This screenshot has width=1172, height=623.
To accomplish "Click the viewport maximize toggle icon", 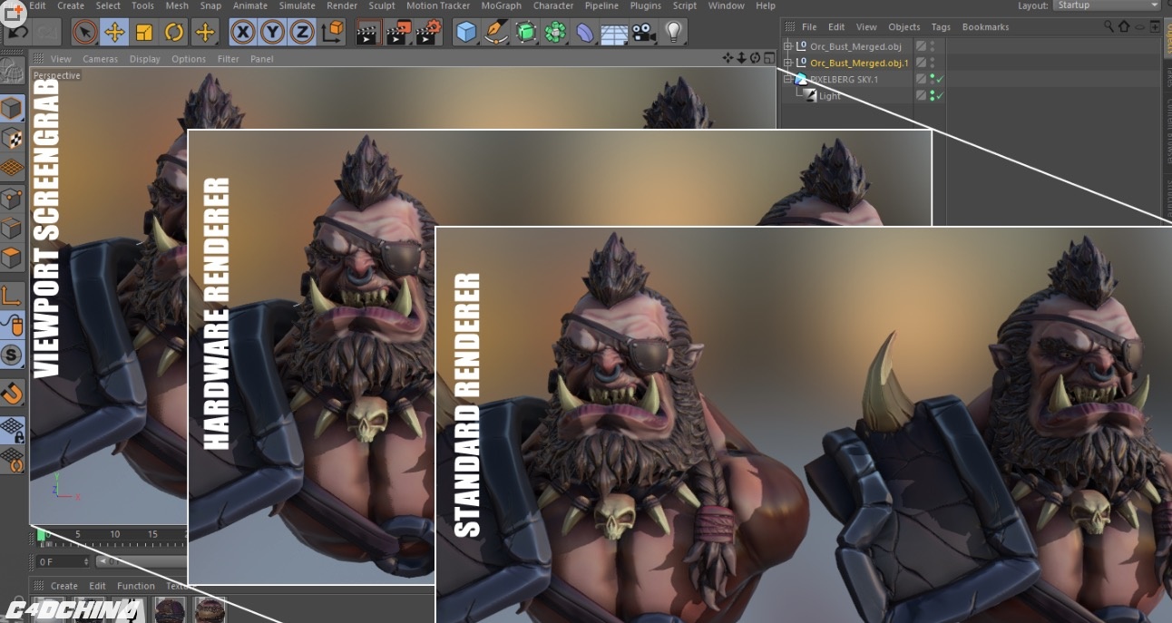I will point(769,59).
